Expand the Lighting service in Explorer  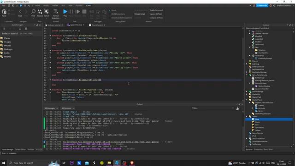[x=247, y=64]
